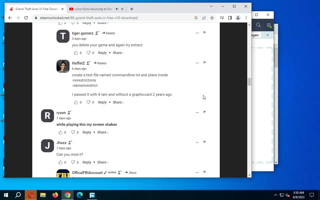Open OfficalFBIAccount's Jhazz reply reference
Image resolution: width=320 pixels, height=200 pixels.
click(130, 172)
